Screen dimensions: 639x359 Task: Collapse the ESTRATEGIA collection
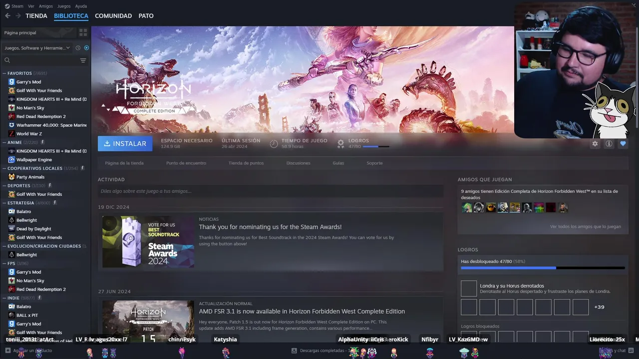click(x=4, y=203)
